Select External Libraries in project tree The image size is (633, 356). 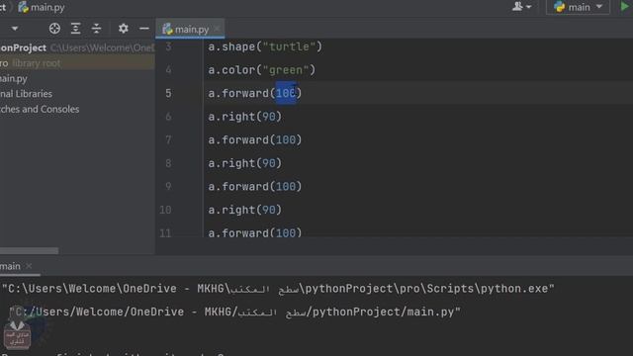[x=27, y=94]
